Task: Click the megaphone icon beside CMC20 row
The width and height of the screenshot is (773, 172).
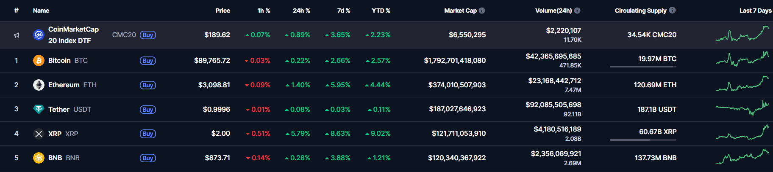Action: click(x=17, y=35)
